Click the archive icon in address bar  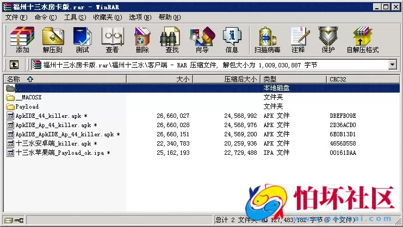tap(37, 65)
